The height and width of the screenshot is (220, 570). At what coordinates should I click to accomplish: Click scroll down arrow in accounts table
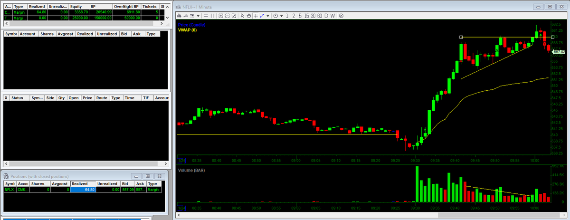167,17
